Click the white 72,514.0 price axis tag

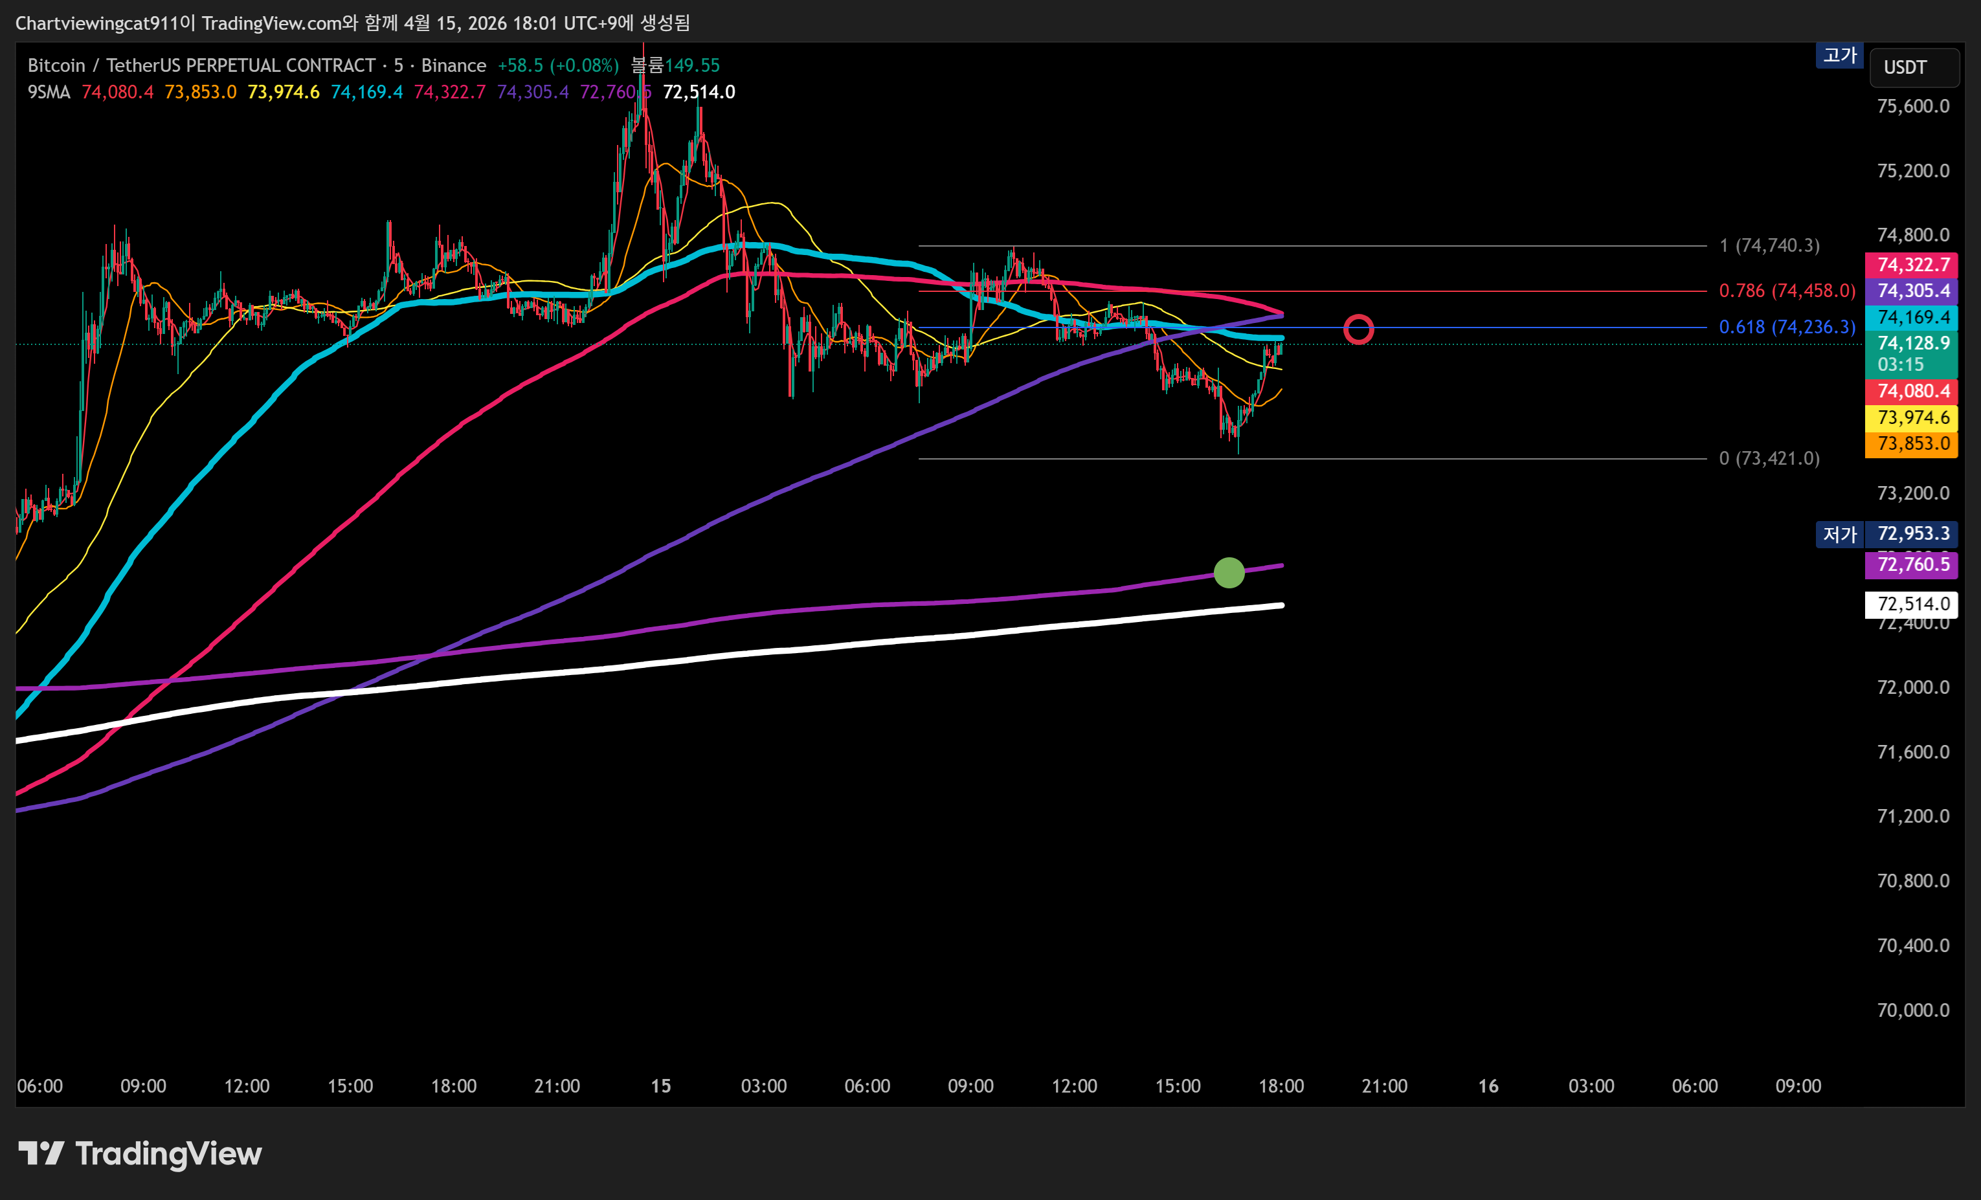tap(1911, 604)
